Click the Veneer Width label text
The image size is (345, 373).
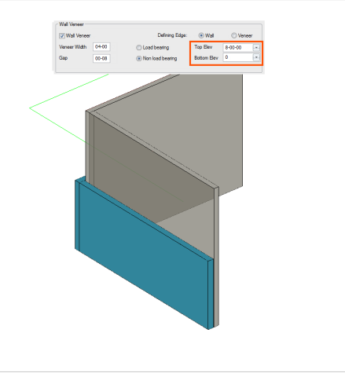72,47
